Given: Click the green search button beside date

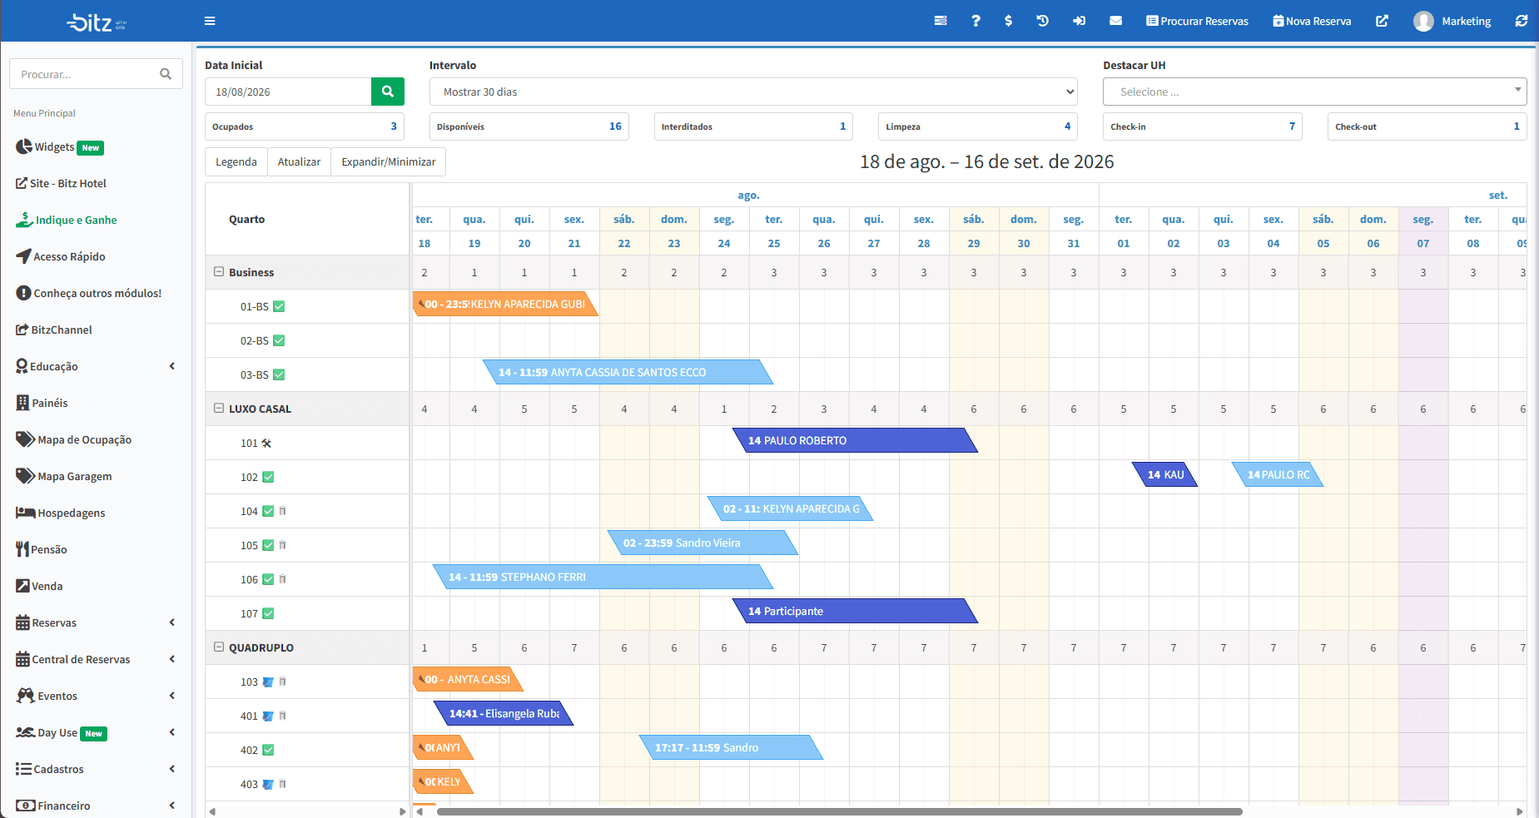Looking at the screenshot, I should point(388,92).
